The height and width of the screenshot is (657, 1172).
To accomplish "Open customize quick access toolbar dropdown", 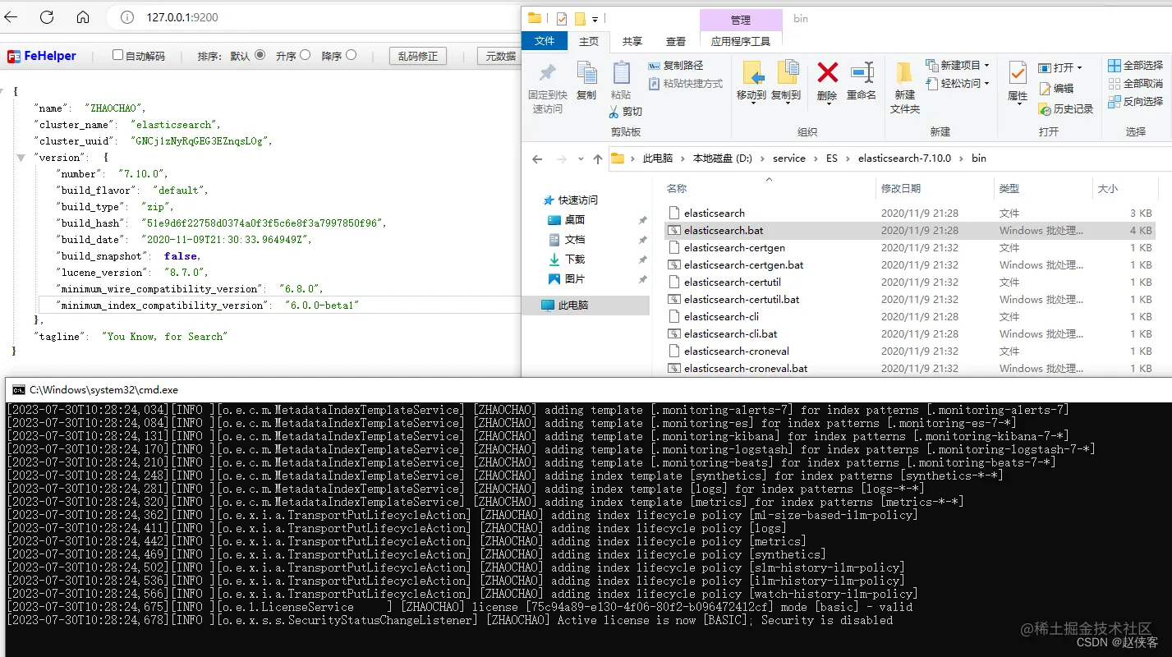I will pos(595,18).
